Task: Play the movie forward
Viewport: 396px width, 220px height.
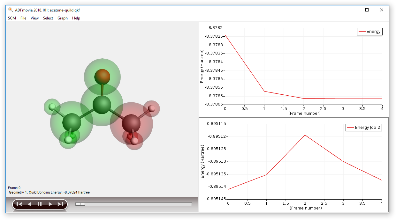Action: tap(50, 204)
